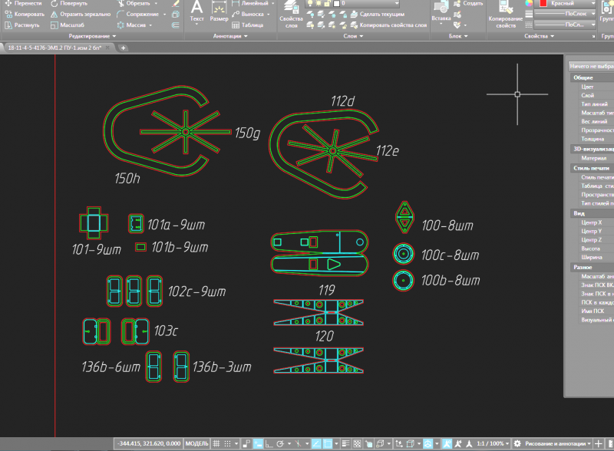Select the Массив (Array) tool
The width and height of the screenshot is (614, 451).
[132, 25]
